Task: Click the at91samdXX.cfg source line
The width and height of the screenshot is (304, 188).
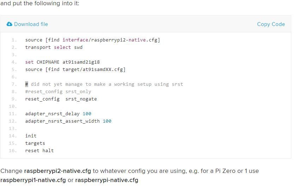Action: [75, 69]
